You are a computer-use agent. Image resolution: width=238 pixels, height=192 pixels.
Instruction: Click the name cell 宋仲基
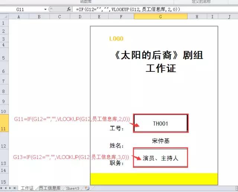pyautogui.click(x=161, y=141)
